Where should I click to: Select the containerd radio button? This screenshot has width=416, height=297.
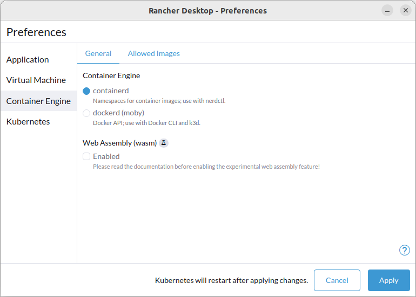coord(86,91)
